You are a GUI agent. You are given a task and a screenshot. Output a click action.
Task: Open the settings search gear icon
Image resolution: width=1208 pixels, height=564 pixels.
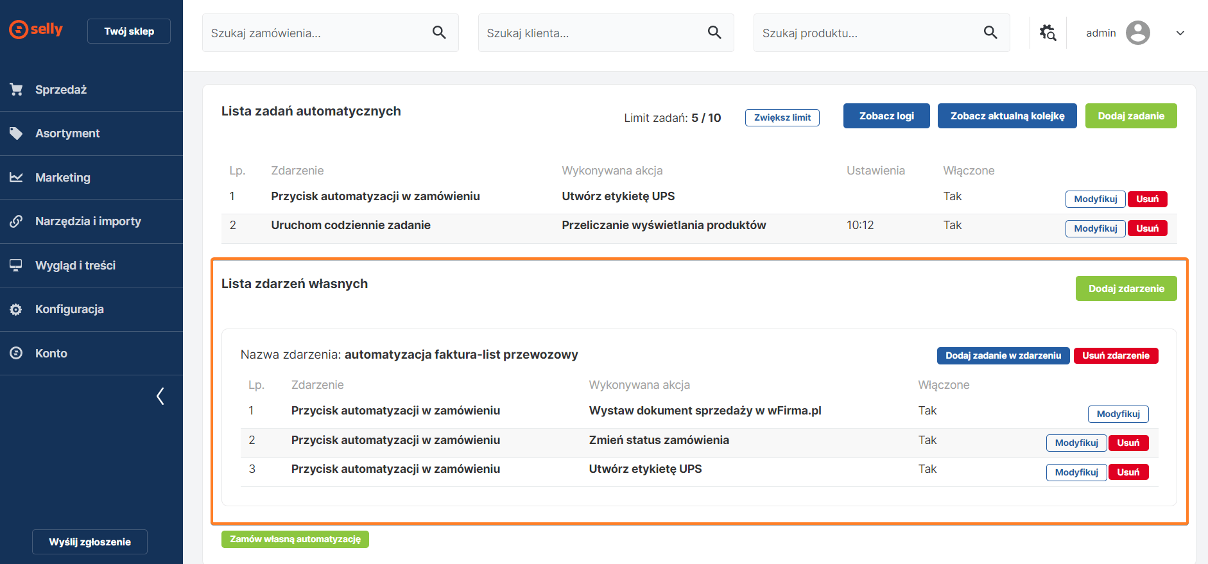[1048, 33]
